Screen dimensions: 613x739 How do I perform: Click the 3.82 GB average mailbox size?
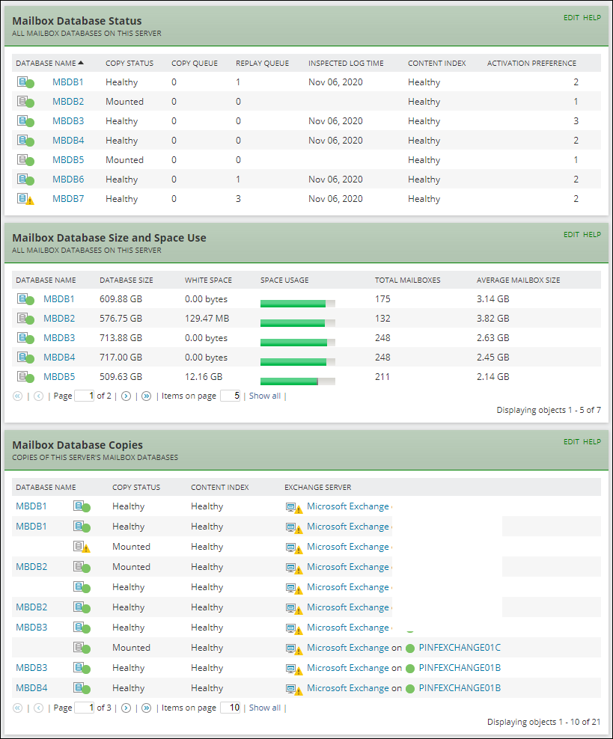(x=492, y=319)
